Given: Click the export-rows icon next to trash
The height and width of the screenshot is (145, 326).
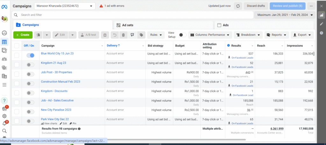Looking at the screenshot, I should point(132,35).
